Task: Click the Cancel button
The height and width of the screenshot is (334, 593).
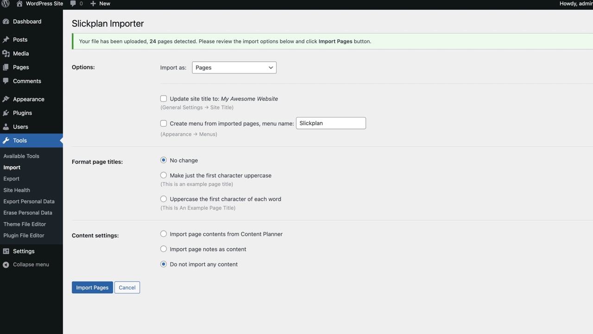Action: (127, 288)
